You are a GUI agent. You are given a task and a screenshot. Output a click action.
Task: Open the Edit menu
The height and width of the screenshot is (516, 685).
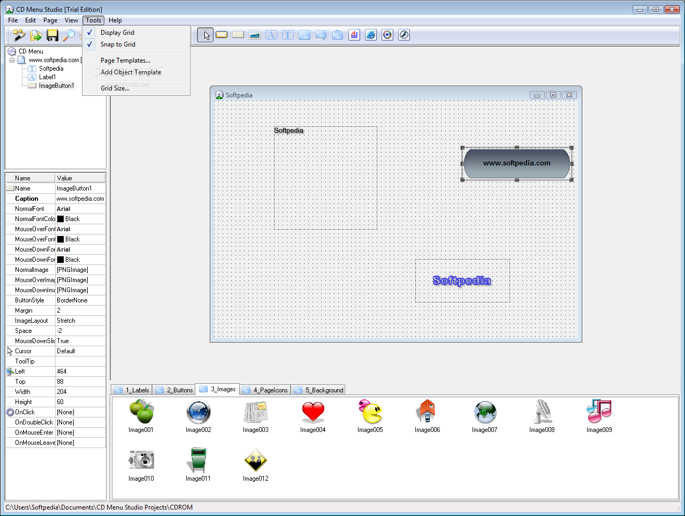(31, 20)
